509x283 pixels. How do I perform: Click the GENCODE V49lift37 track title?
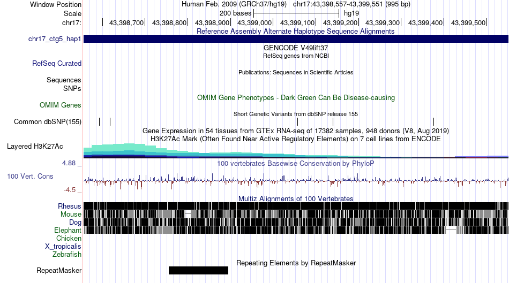296,48
